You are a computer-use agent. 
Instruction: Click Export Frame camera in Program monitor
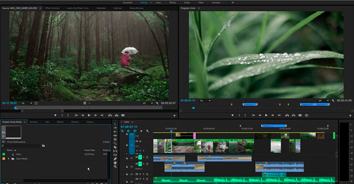[x=300, y=115]
